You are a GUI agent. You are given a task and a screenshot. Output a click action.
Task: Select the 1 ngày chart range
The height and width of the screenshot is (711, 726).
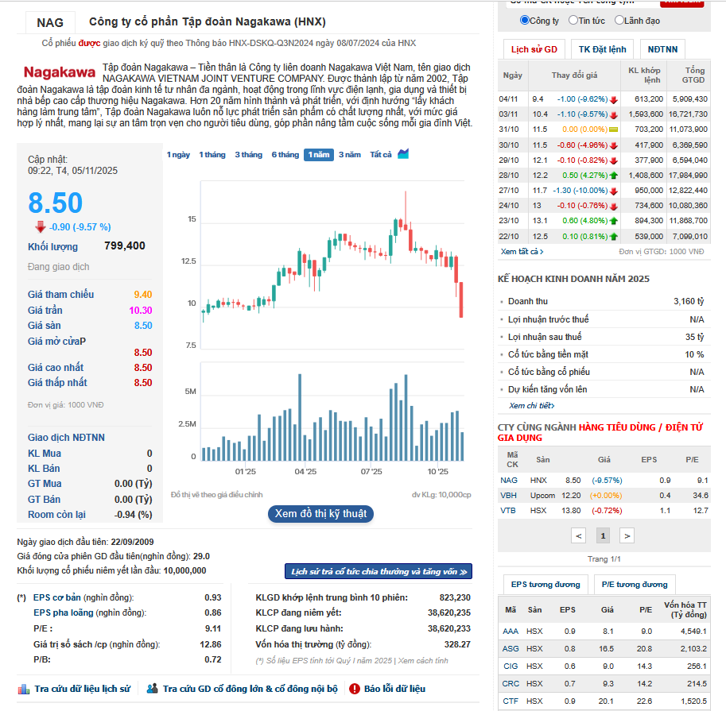pyautogui.click(x=178, y=154)
